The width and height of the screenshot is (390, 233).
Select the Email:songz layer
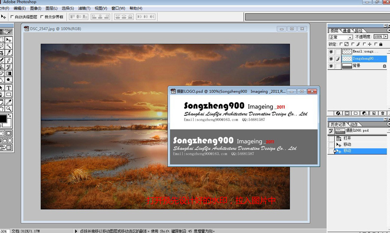[x=364, y=51]
